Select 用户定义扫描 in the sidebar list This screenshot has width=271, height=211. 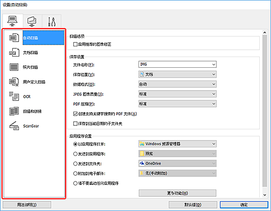(34, 82)
